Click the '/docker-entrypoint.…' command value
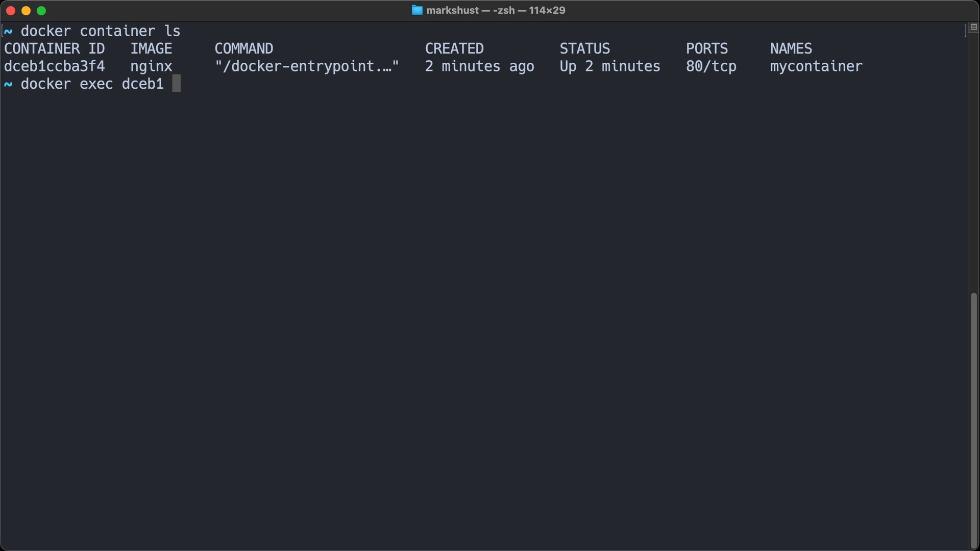 [x=307, y=66]
